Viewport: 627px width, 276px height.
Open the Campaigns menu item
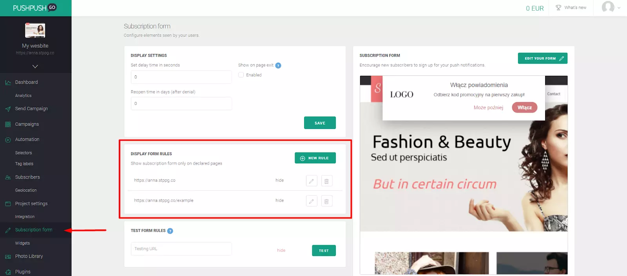coord(27,124)
